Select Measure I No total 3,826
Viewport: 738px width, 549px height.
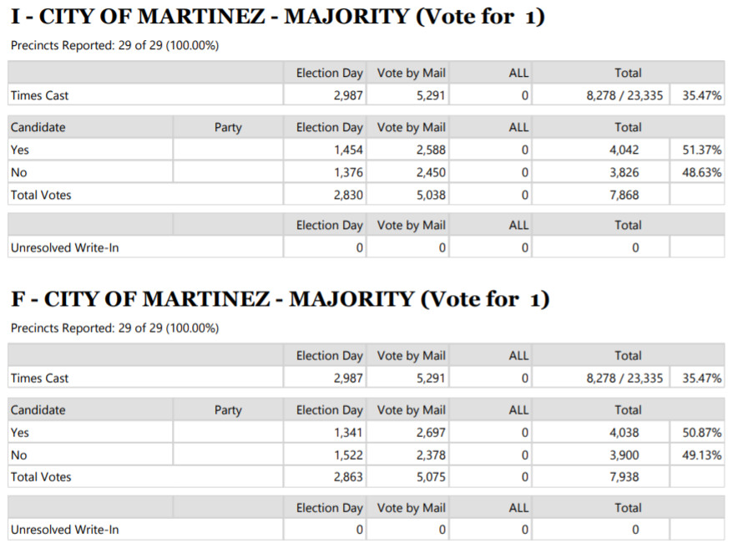click(x=624, y=172)
